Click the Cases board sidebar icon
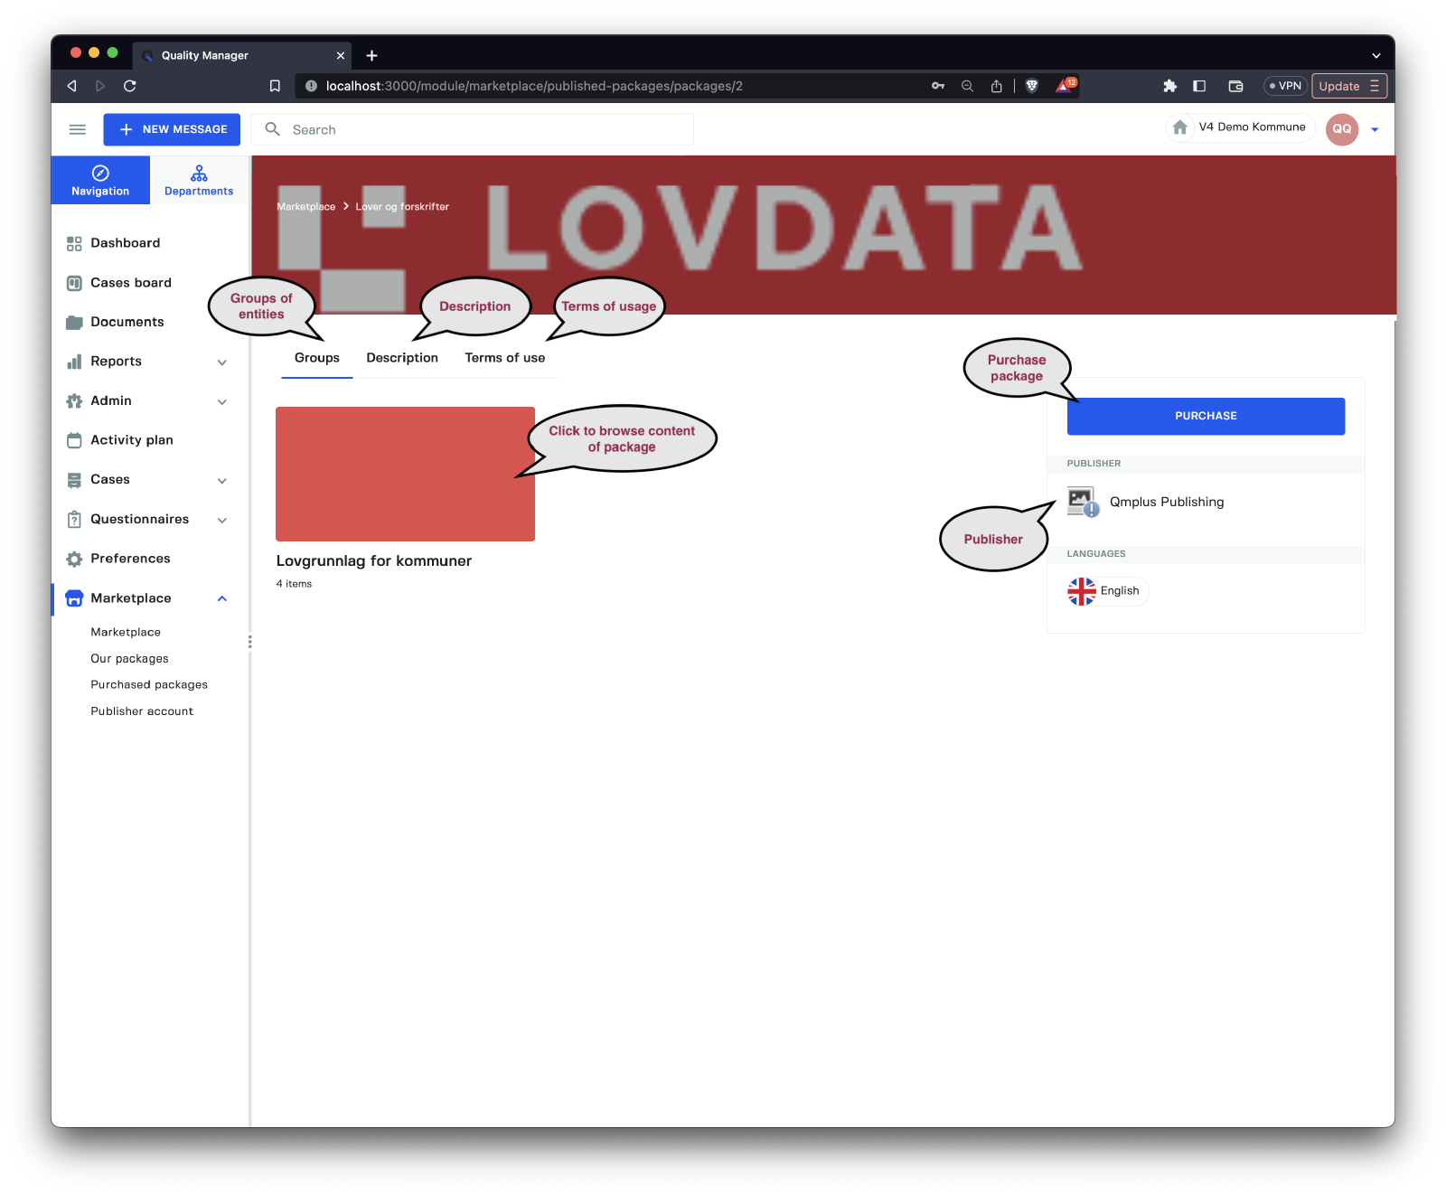This screenshot has height=1195, width=1446. (x=74, y=283)
